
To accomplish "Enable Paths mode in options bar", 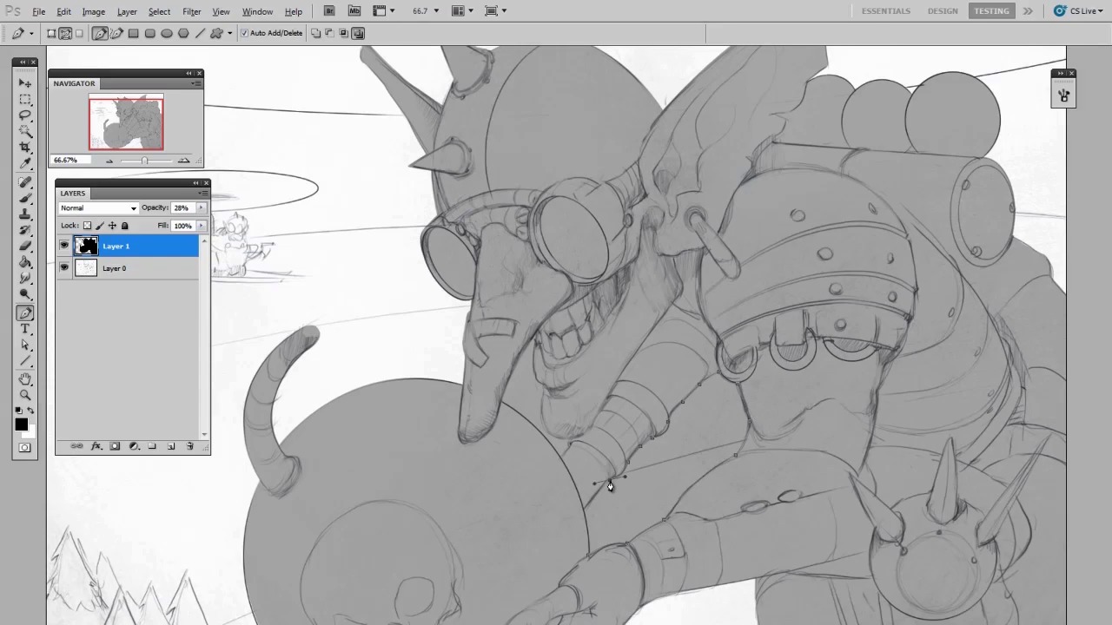I will coord(65,33).
